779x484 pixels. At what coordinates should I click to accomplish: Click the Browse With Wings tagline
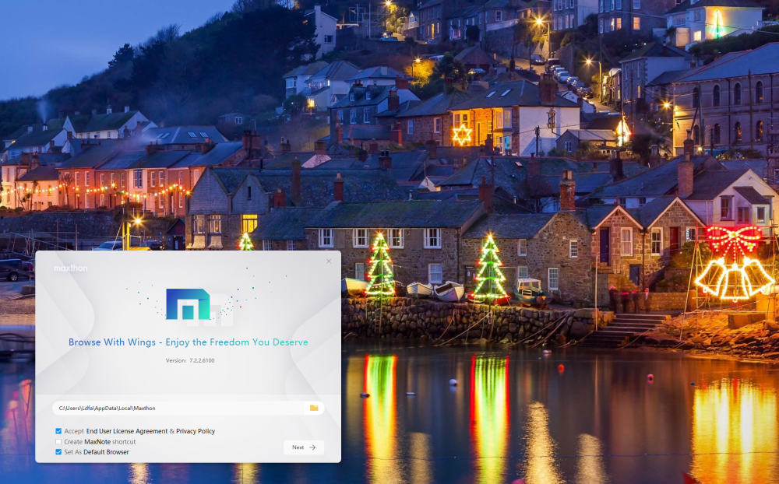(x=188, y=342)
